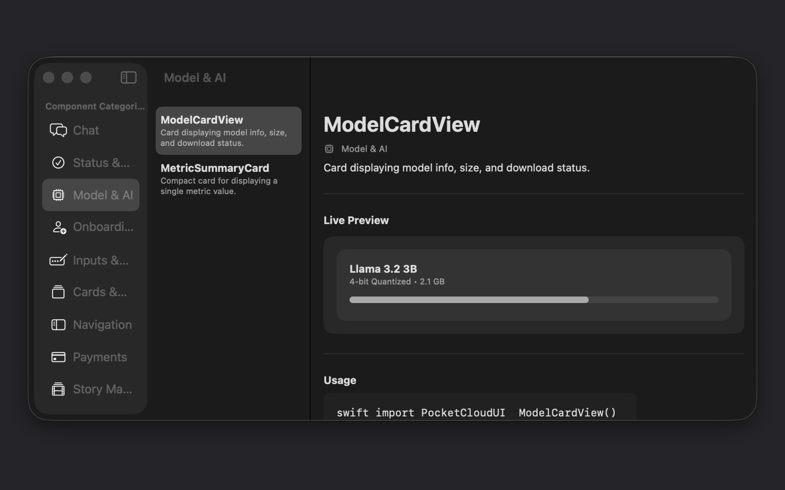Viewport: 785px width, 490px height.
Task: Click 'Compact card for displaying a single metric' description
Action: (x=219, y=186)
